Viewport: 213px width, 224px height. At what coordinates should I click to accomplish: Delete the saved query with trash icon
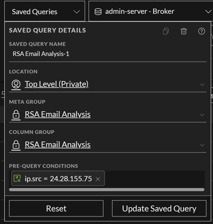(x=184, y=31)
